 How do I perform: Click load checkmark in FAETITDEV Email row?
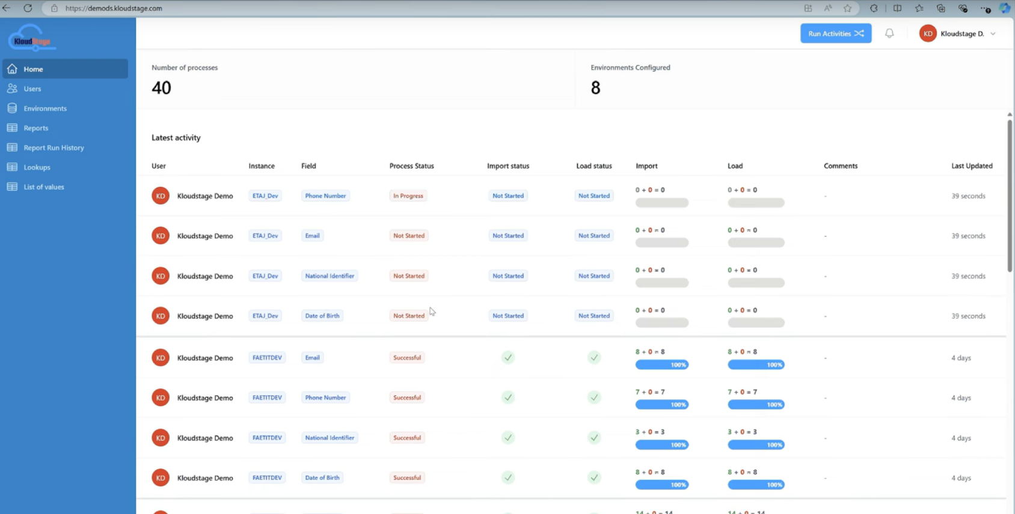pyautogui.click(x=594, y=358)
